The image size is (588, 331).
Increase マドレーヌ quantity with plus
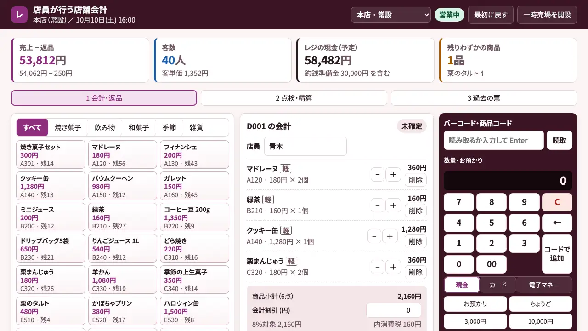point(393,175)
